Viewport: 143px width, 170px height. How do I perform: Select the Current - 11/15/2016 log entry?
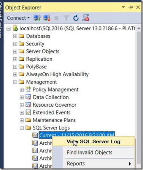tap(77, 135)
